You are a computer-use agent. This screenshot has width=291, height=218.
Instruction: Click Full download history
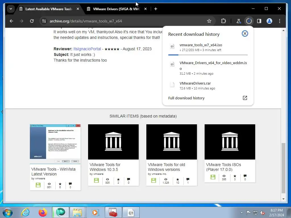186,98
